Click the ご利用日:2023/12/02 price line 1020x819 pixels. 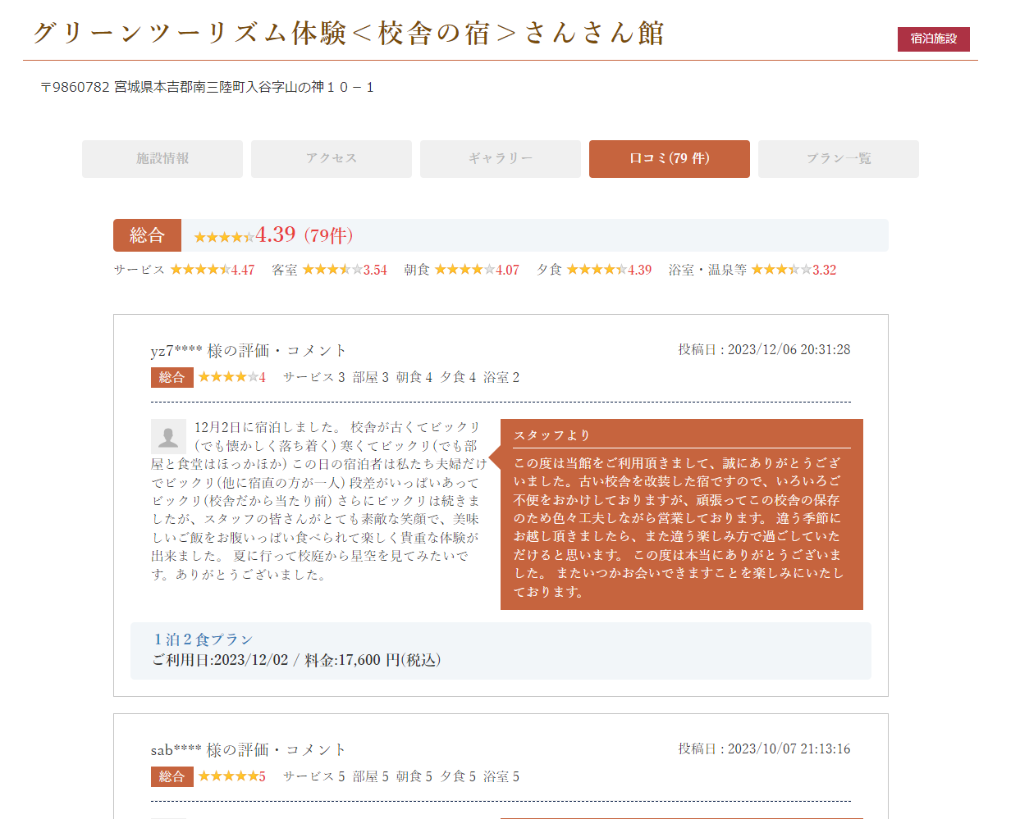click(x=296, y=660)
